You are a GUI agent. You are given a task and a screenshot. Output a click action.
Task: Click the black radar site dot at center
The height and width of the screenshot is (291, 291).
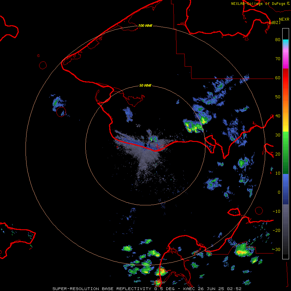point(145,145)
